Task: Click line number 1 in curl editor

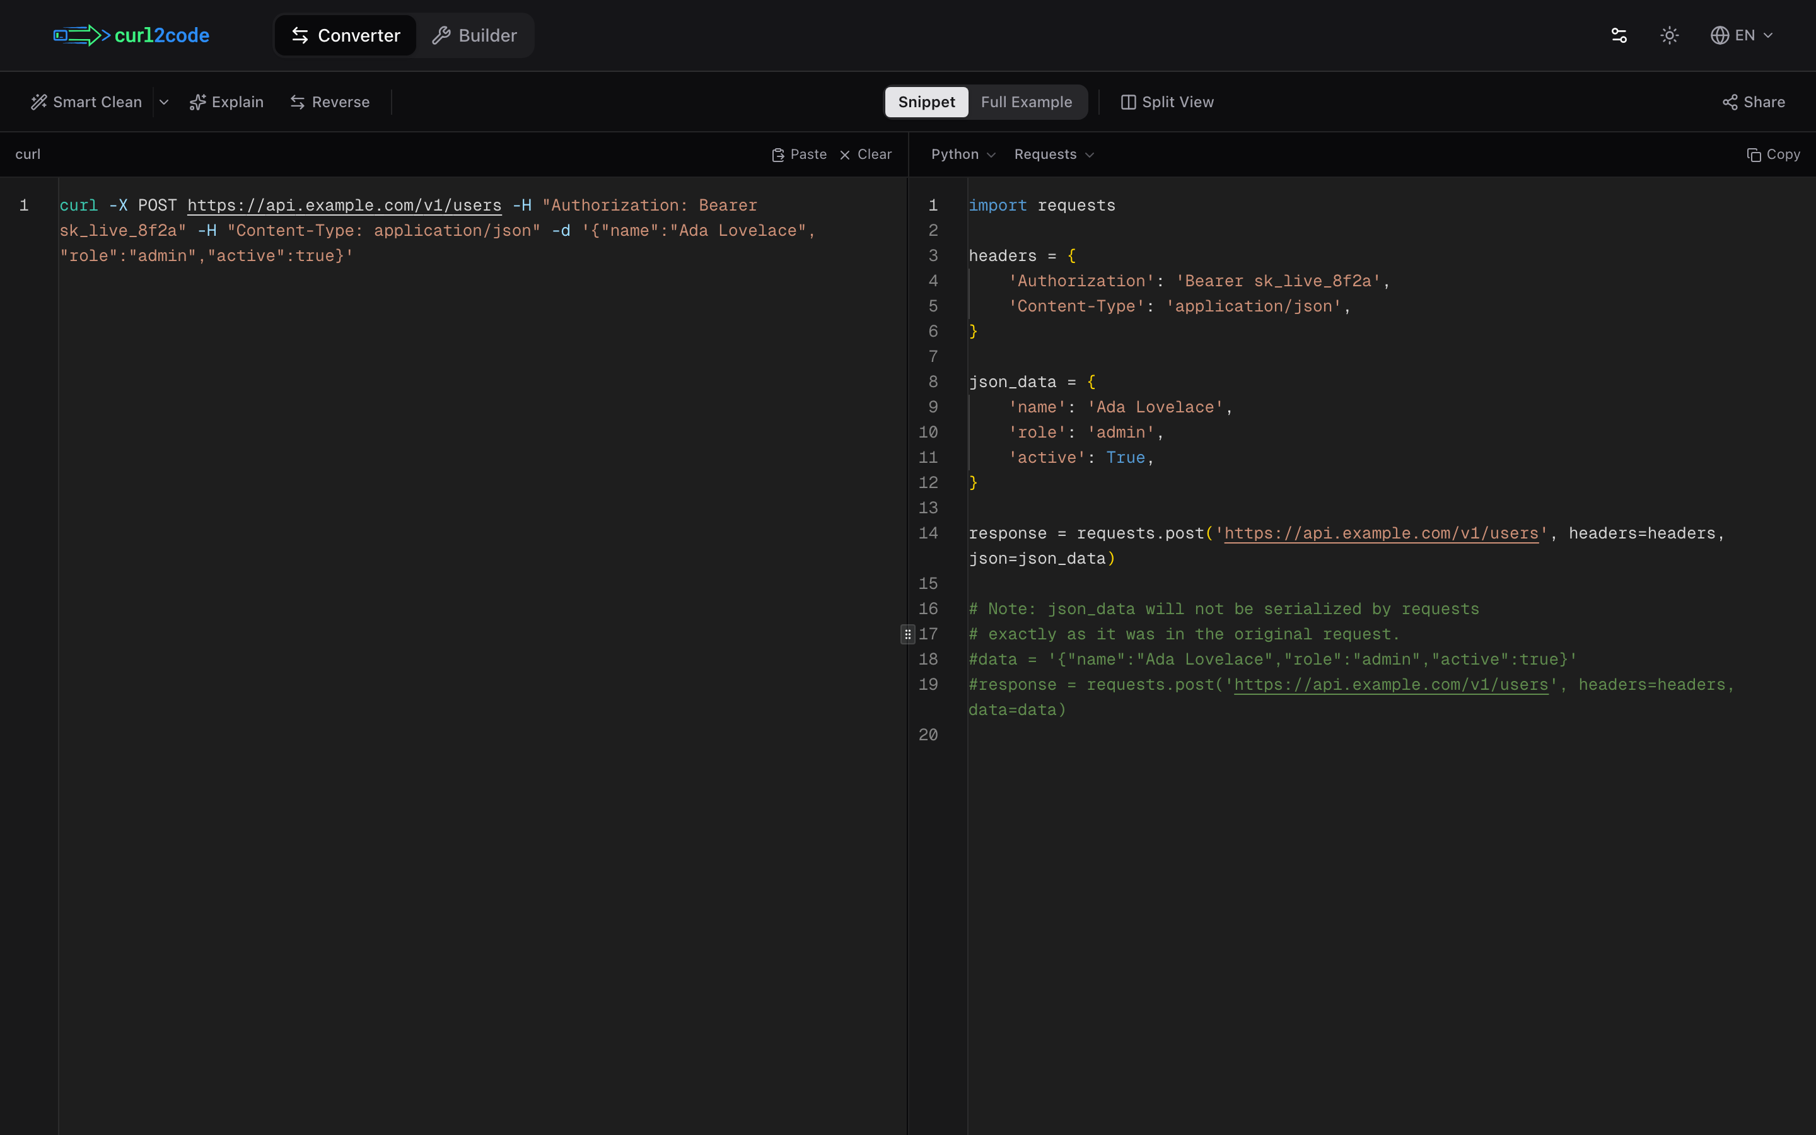Action: point(24,206)
